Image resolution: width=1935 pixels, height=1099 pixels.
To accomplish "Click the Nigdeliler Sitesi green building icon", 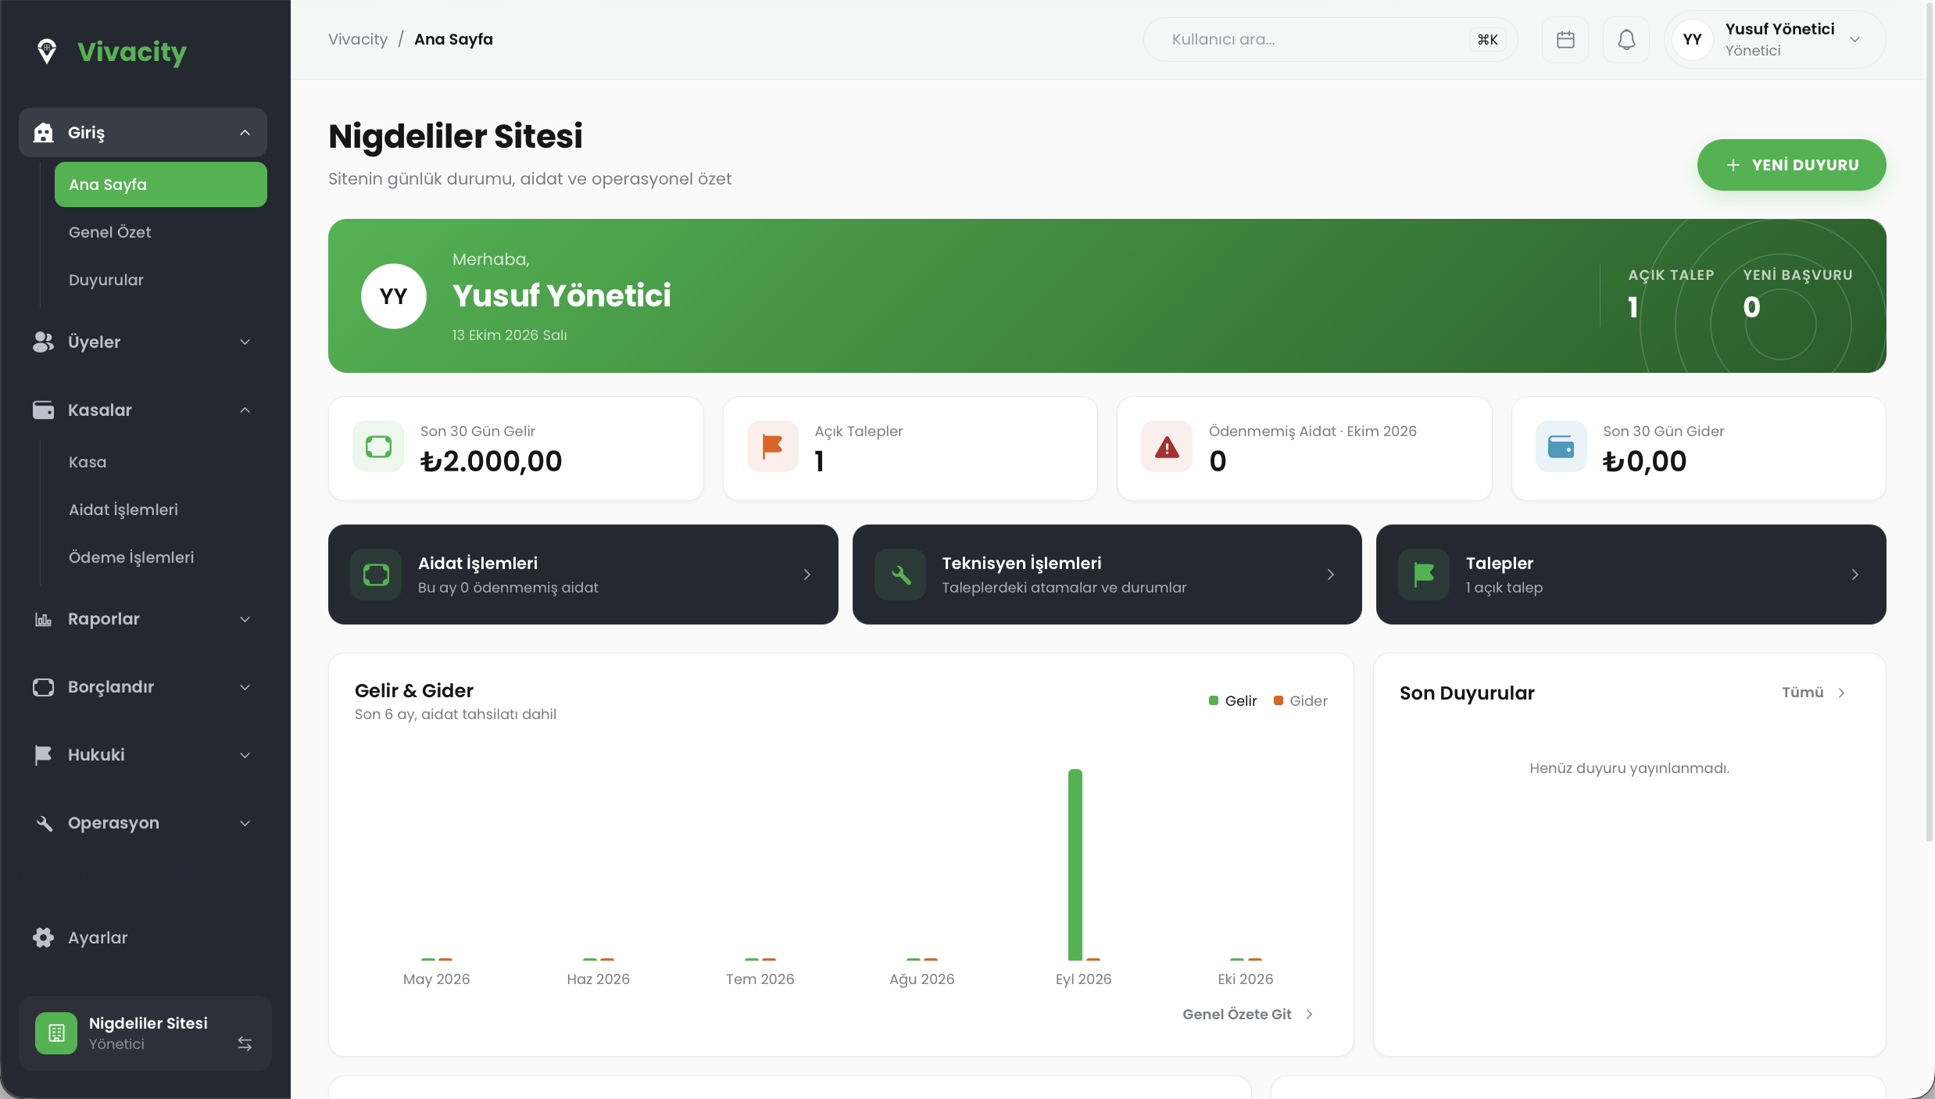I will 56,1033.
